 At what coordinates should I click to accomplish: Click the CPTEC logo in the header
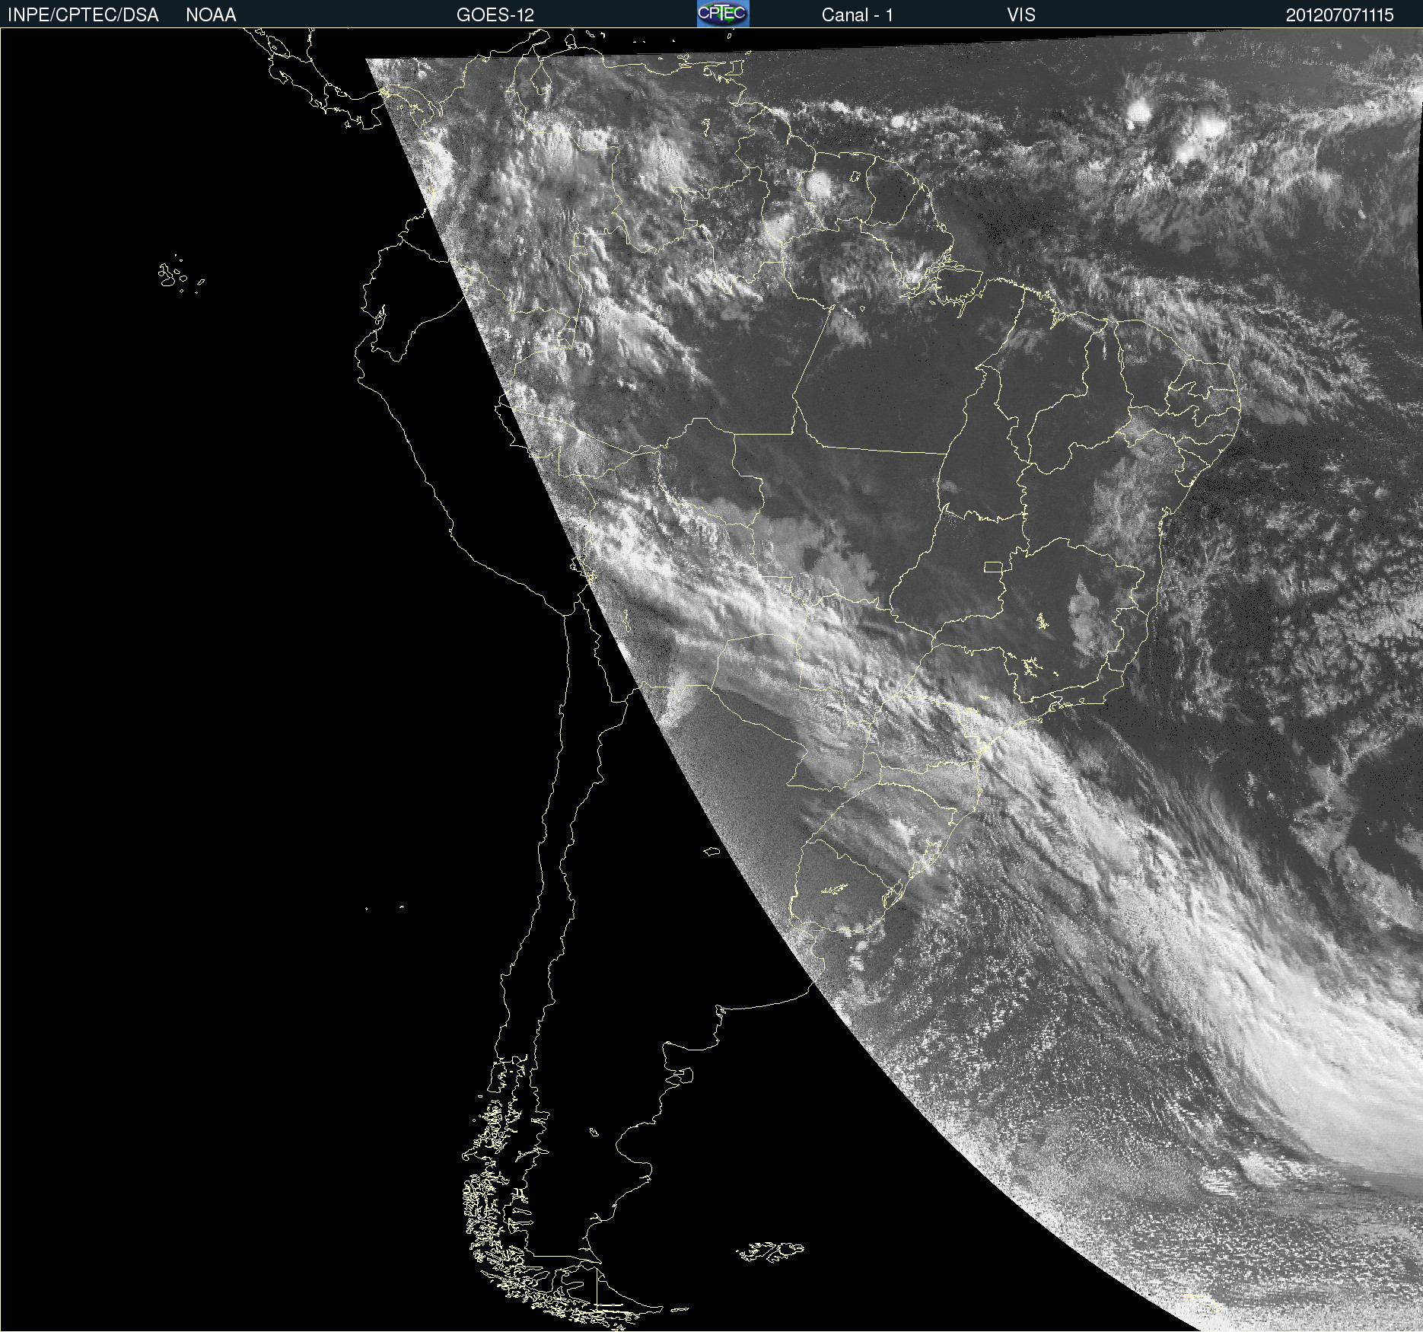(x=723, y=14)
